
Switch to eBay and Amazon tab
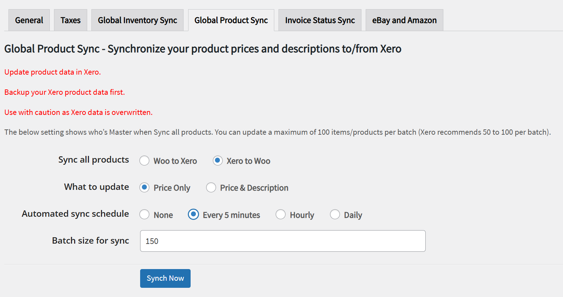404,21
